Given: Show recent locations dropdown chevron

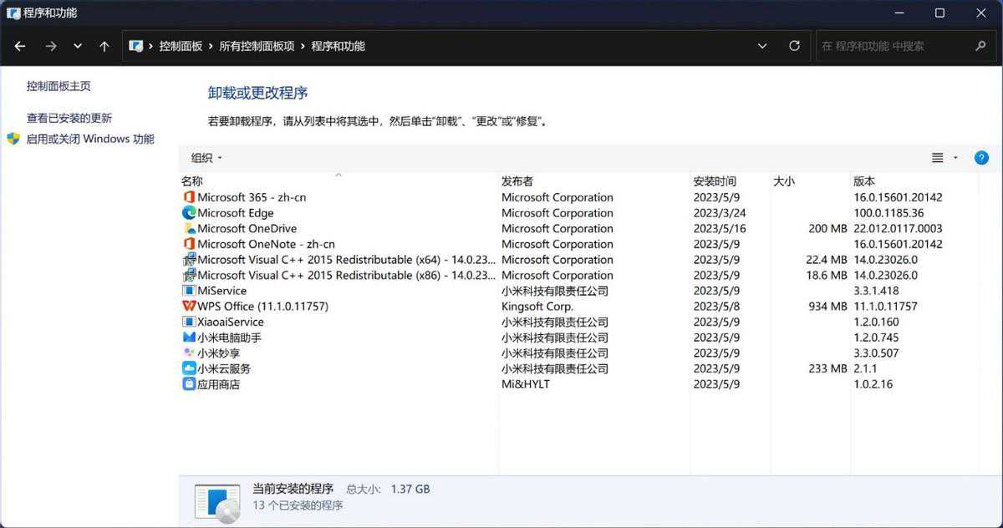Looking at the screenshot, I should 78,47.
